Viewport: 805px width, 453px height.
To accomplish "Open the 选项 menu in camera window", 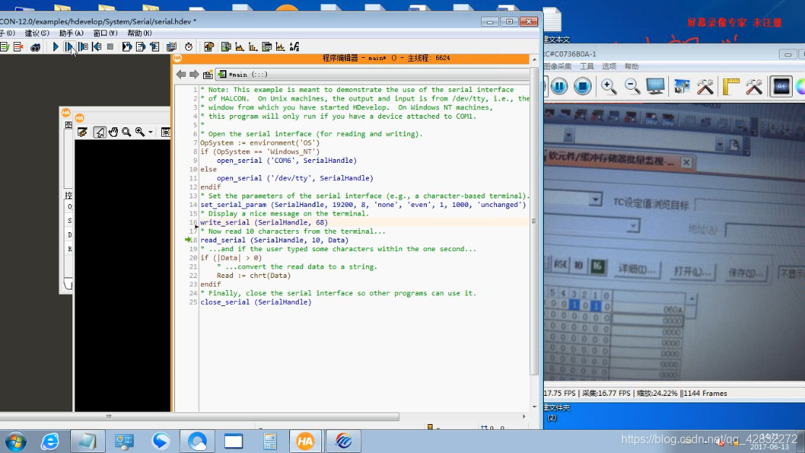I will [609, 67].
